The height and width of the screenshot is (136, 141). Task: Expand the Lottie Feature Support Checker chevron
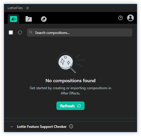tap(12, 127)
